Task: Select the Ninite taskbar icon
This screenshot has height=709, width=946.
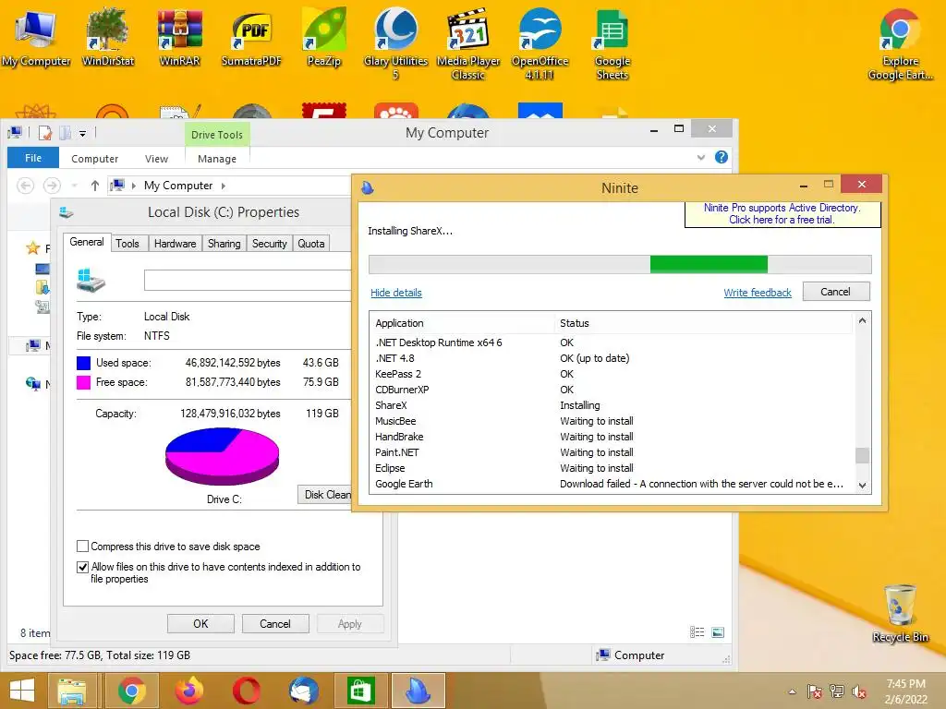Action: click(x=418, y=691)
